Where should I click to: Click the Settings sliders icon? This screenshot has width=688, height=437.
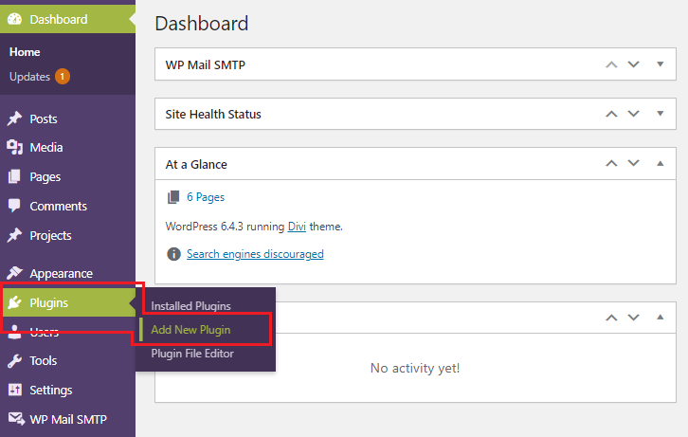(15, 390)
